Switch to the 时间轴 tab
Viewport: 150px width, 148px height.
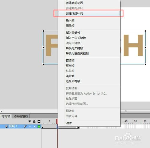[6, 116]
